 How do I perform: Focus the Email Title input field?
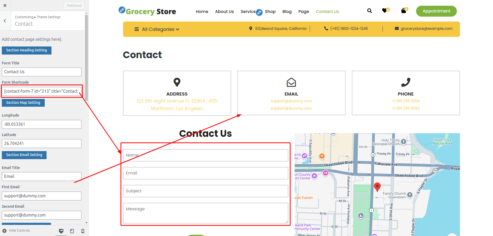point(42,177)
